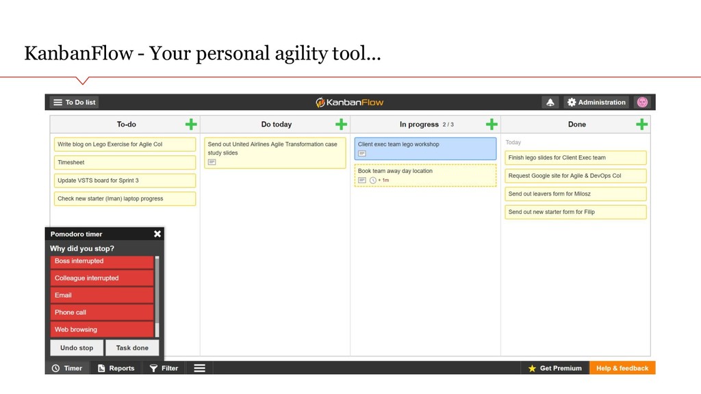Open the Timer tab in bottom bar
This screenshot has width=701, height=394.
pos(67,368)
